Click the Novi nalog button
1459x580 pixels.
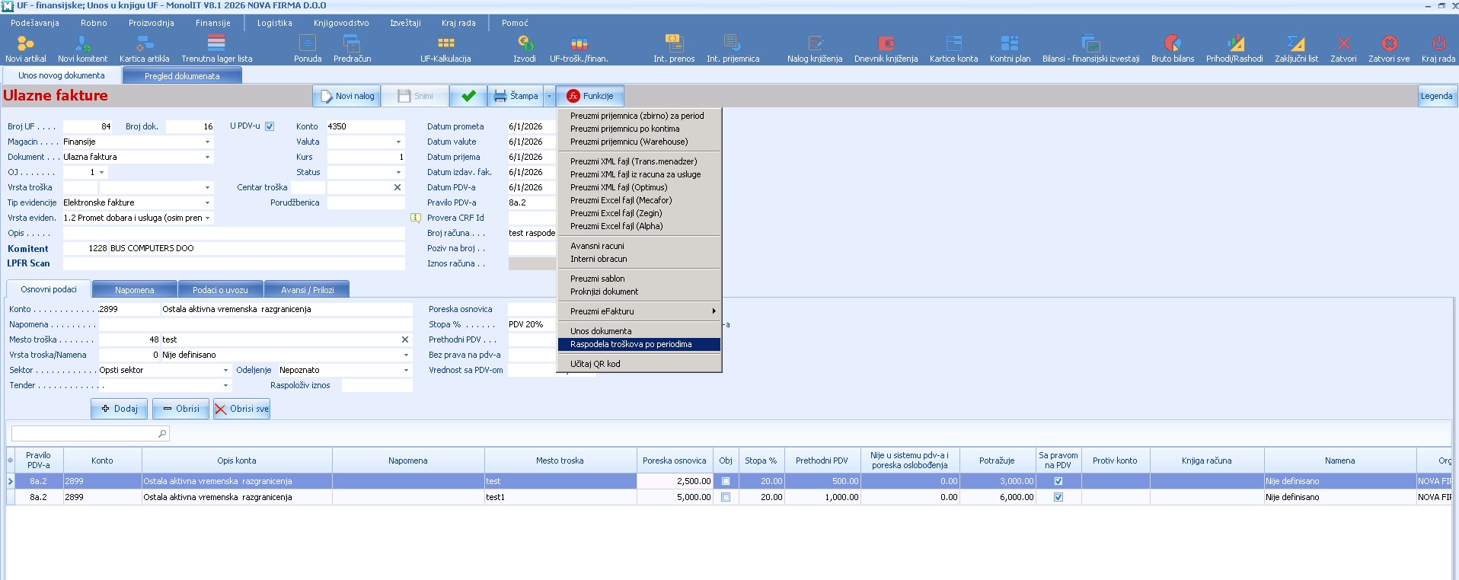pyautogui.click(x=347, y=96)
